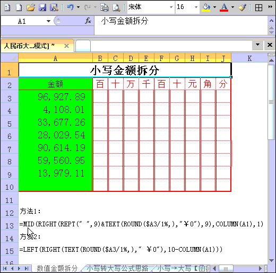Image resolution: width=276 pixels, height=273 pixels.
Task: Open the blank new document tab
Action: coord(83,46)
